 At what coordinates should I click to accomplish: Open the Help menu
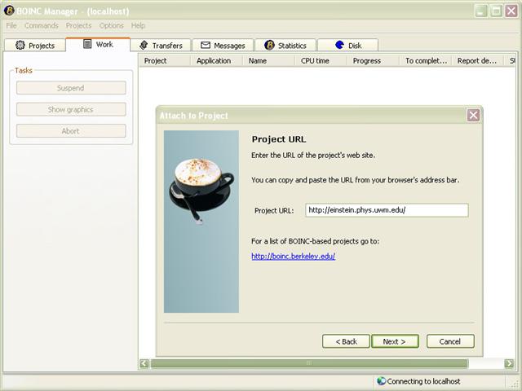click(x=138, y=25)
